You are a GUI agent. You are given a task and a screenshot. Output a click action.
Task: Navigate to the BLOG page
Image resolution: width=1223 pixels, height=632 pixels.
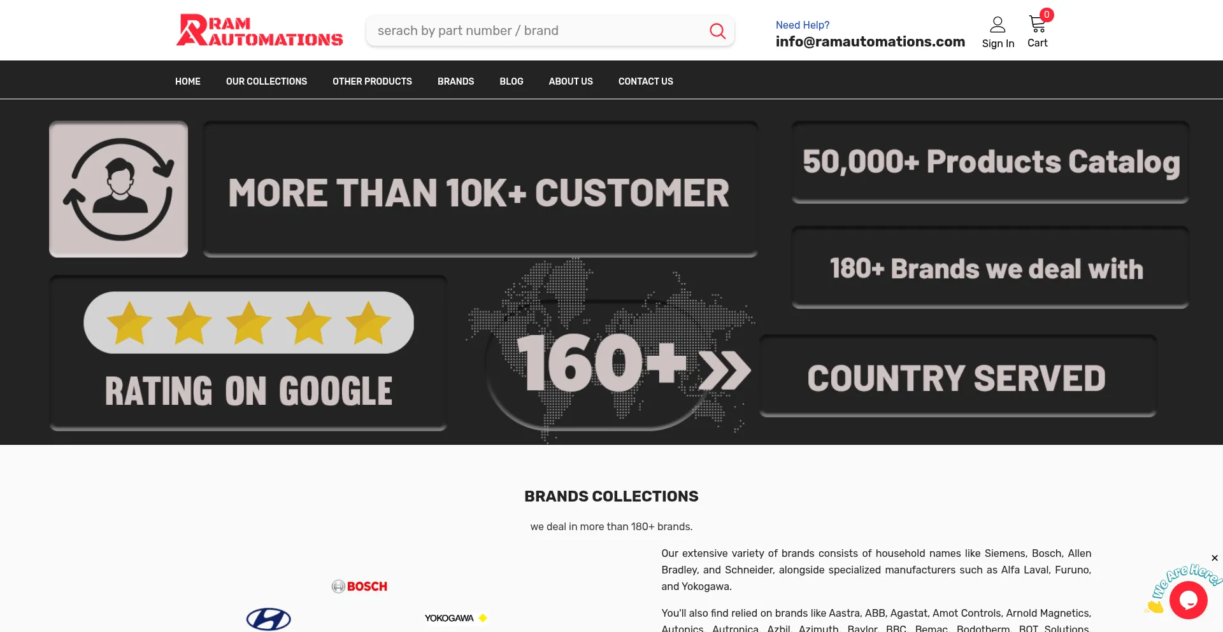click(x=511, y=81)
